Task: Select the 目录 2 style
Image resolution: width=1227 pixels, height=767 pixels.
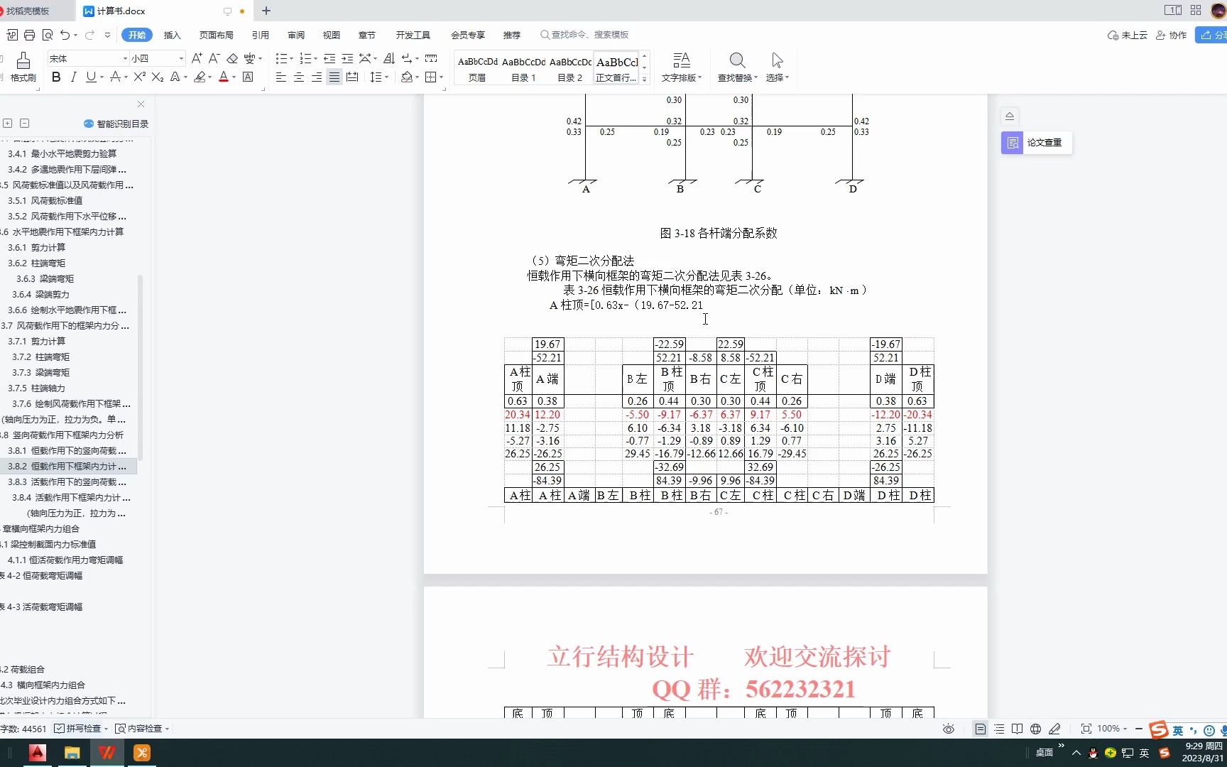Action: 569,69
